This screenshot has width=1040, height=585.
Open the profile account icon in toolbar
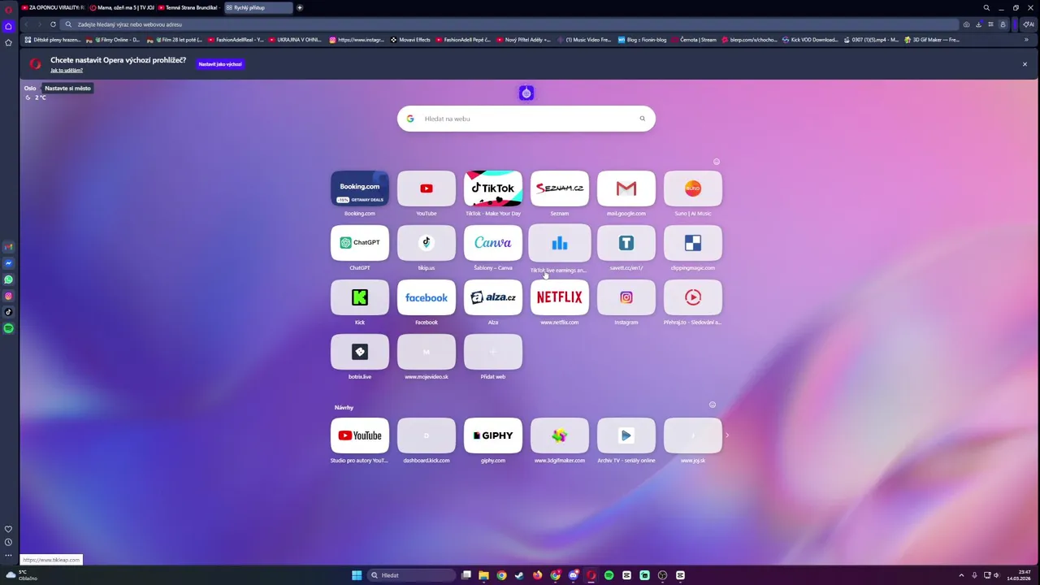point(1003,24)
